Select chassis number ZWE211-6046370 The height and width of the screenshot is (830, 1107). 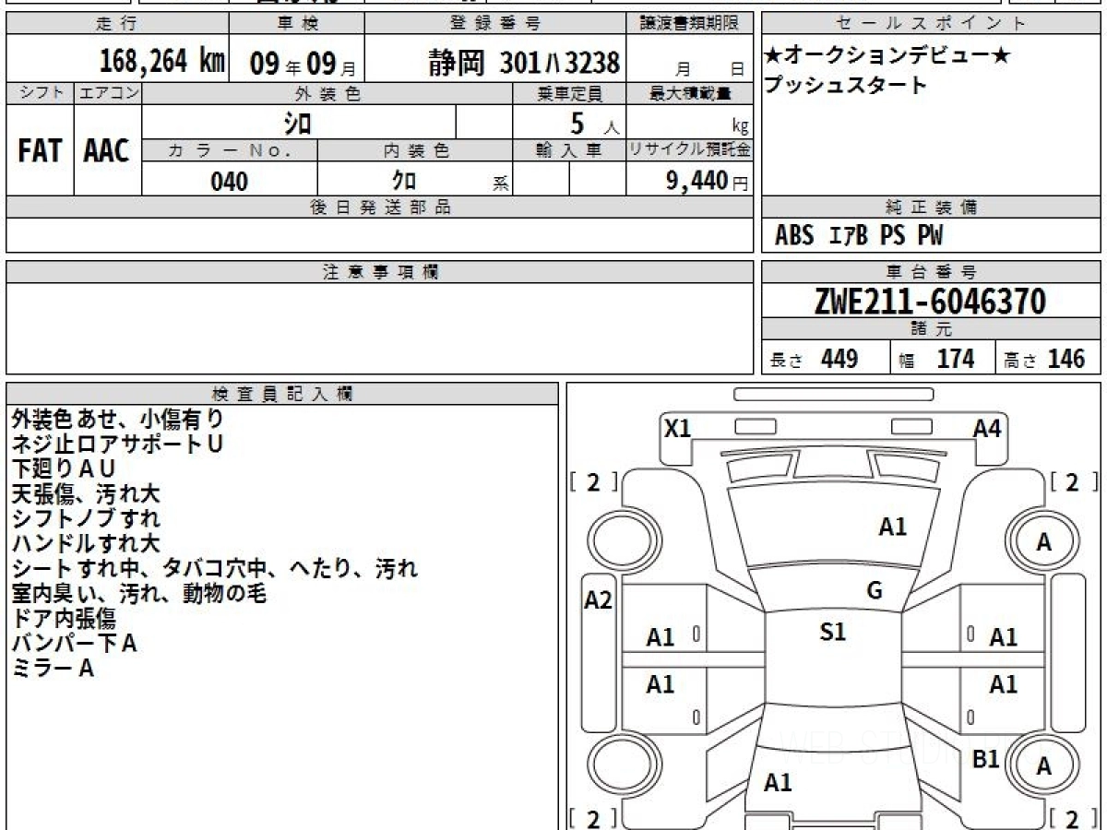931,301
